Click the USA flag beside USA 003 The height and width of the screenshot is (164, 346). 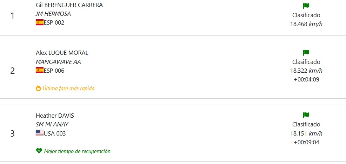pos(39,133)
